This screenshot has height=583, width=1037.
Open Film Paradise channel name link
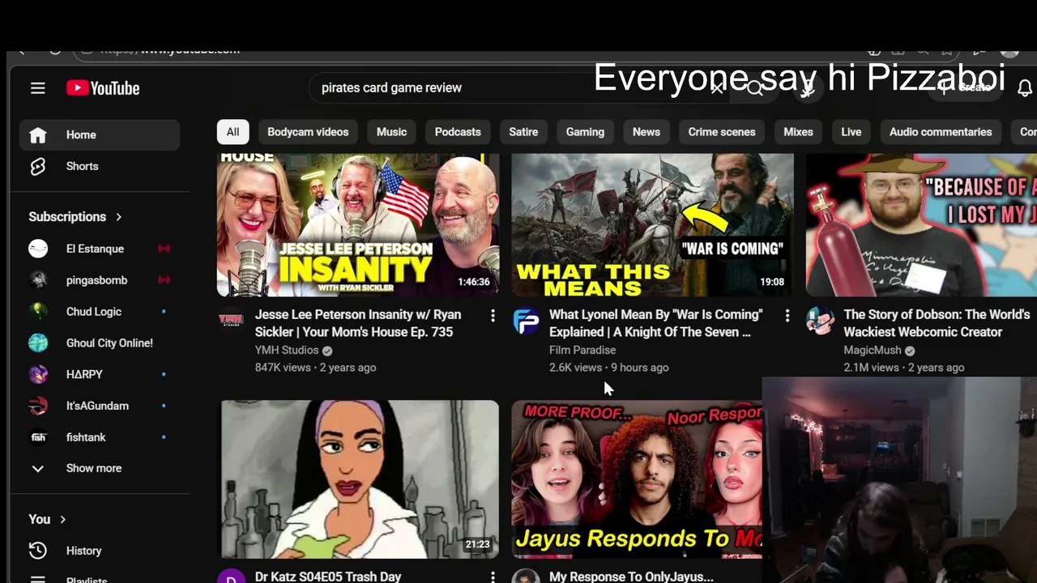click(x=583, y=350)
